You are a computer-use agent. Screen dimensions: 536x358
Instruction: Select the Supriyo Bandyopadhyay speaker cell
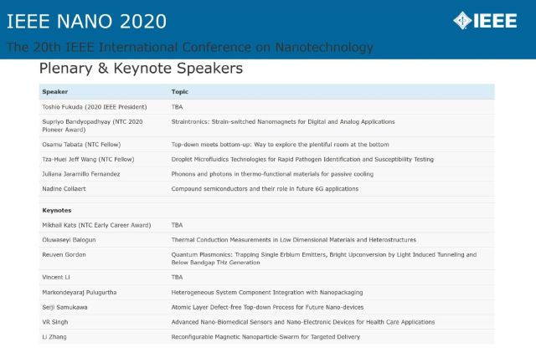point(92,125)
